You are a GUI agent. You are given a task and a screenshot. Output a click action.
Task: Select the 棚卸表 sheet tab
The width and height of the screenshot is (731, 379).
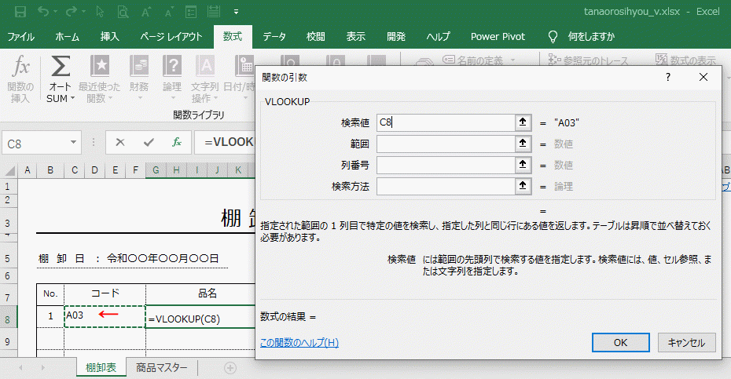click(101, 368)
